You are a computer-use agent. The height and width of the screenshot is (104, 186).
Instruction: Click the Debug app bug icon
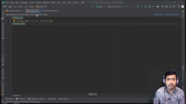click(138, 7)
